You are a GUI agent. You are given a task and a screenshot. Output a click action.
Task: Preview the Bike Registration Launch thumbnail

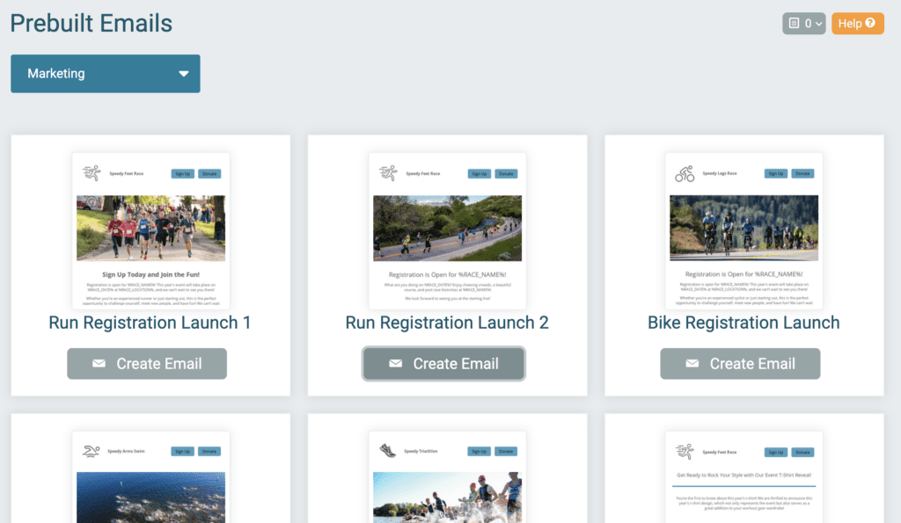click(744, 231)
